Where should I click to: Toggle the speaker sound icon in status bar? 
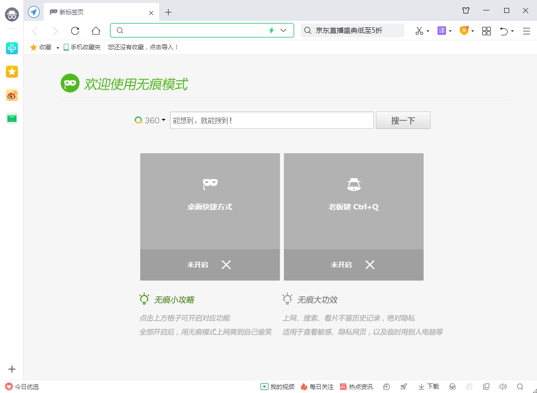503,387
